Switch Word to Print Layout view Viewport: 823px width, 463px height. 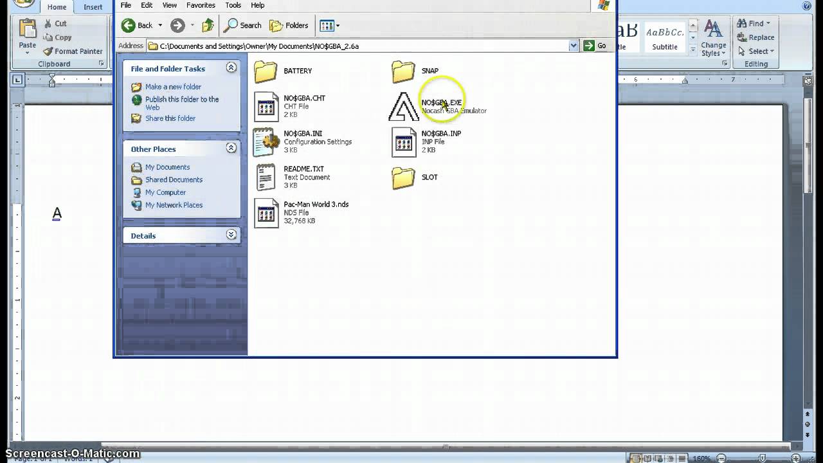635,458
